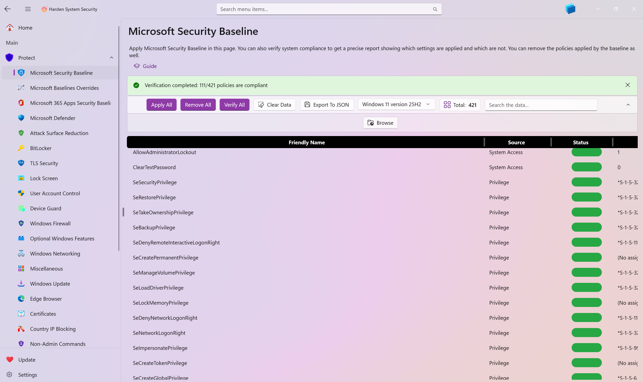The height and width of the screenshot is (382, 643).
Task: Select Attack Surface Reduction in the sidebar
Action: coord(59,133)
